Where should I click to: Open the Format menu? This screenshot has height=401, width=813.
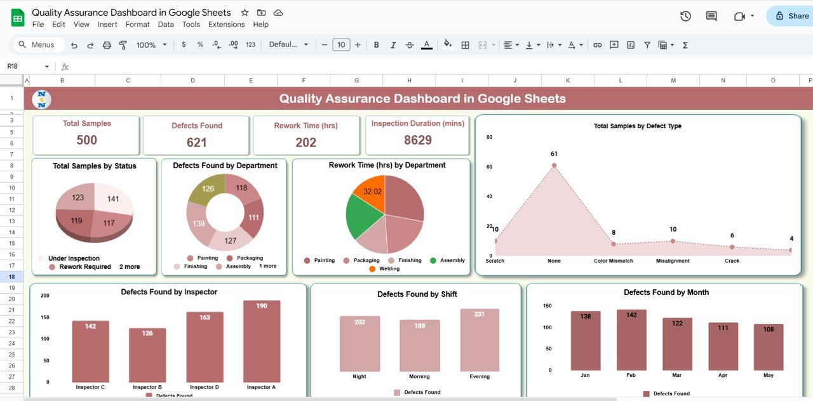(x=137, y=24)
